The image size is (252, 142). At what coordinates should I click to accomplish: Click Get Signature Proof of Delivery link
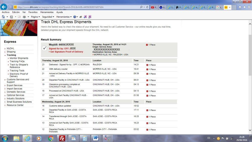click(x=66, y=52)
